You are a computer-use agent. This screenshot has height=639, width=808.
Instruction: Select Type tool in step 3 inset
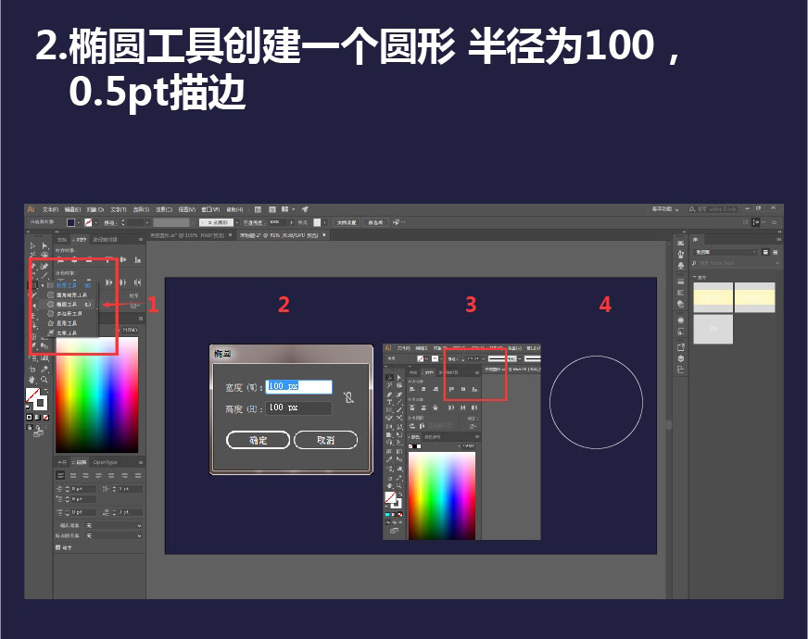click(x=389, y=402)
